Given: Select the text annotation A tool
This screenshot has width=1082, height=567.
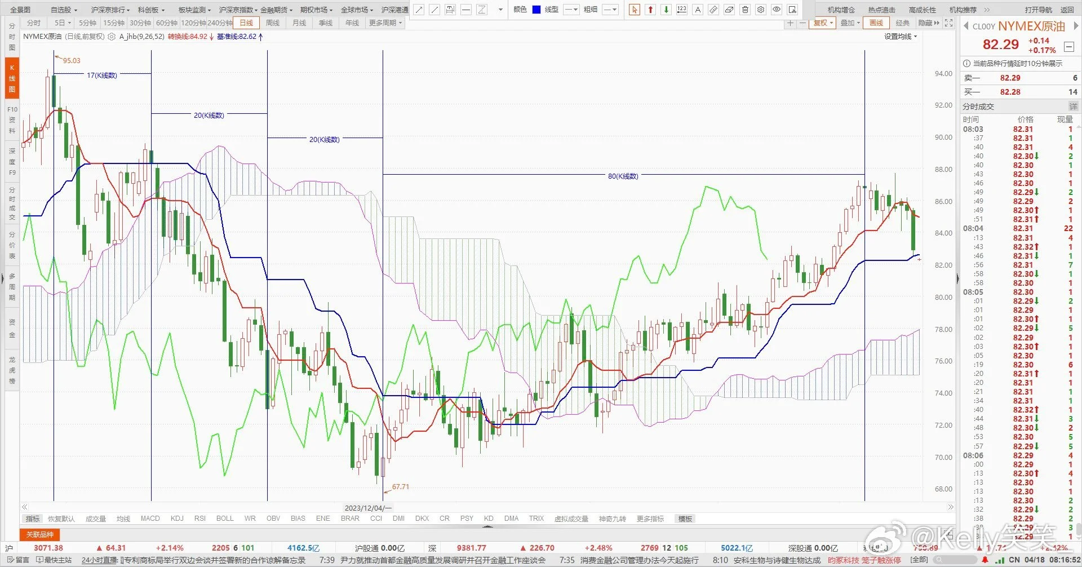Looking at the screenshot, I should click(x=698, y=10).
